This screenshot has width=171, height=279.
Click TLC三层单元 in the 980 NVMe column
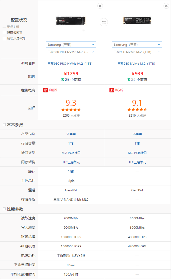click(x=137, y=162)
